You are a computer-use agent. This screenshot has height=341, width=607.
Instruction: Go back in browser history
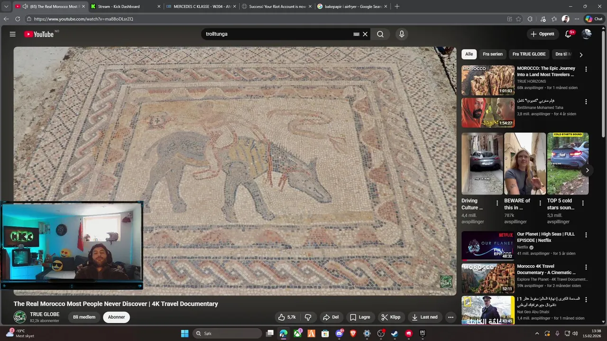pos(6,19)
